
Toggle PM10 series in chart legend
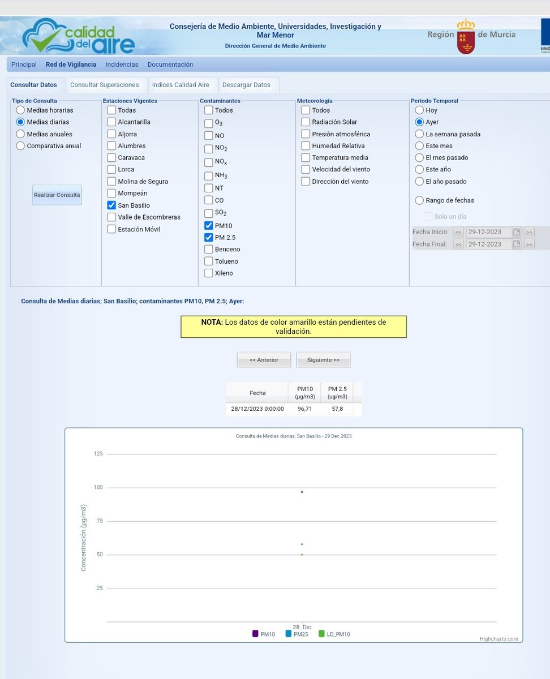[264, 634]
